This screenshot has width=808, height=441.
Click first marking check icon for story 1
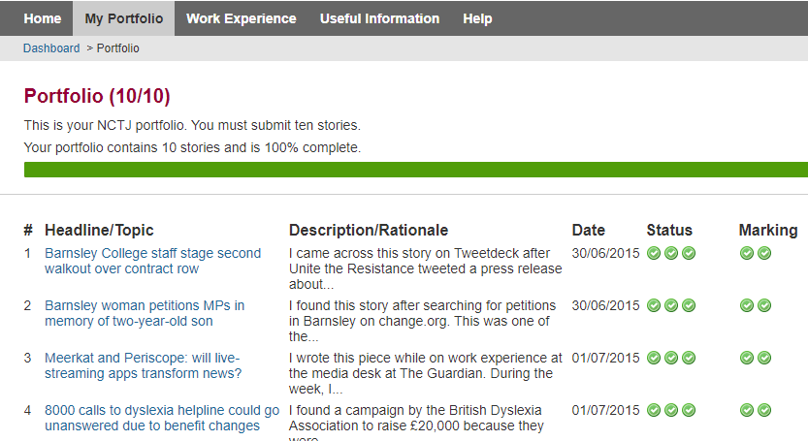click(747, 254)
